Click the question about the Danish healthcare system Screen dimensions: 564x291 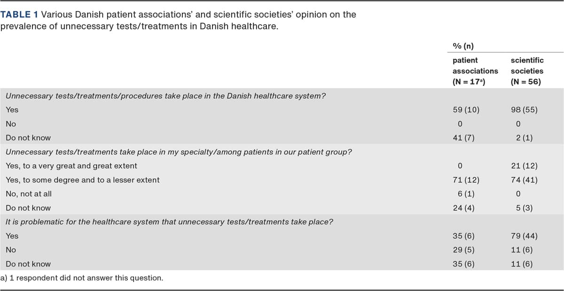[166, 96]
